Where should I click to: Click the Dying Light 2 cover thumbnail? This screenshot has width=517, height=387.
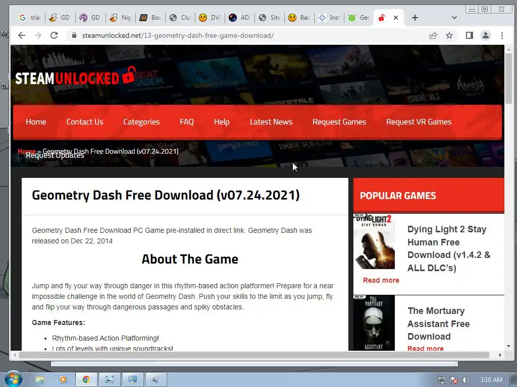click(x=374, y=241)
